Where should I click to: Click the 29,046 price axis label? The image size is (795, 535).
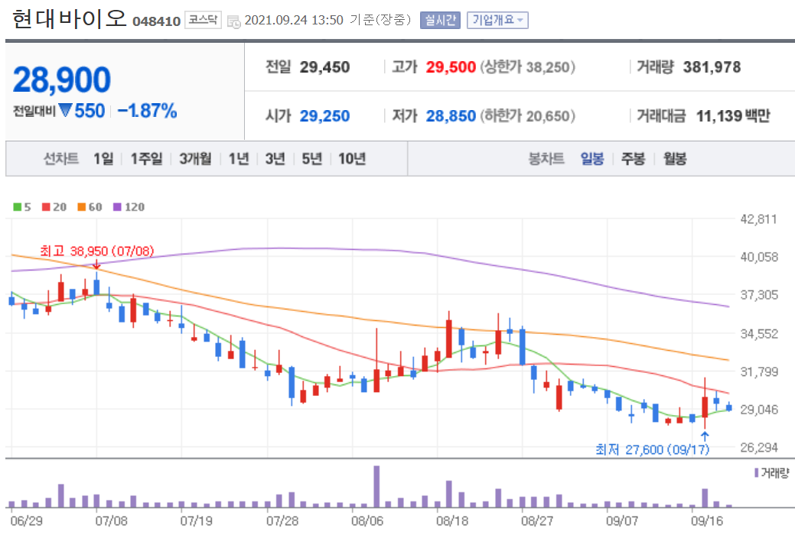(x=758, y=410)
